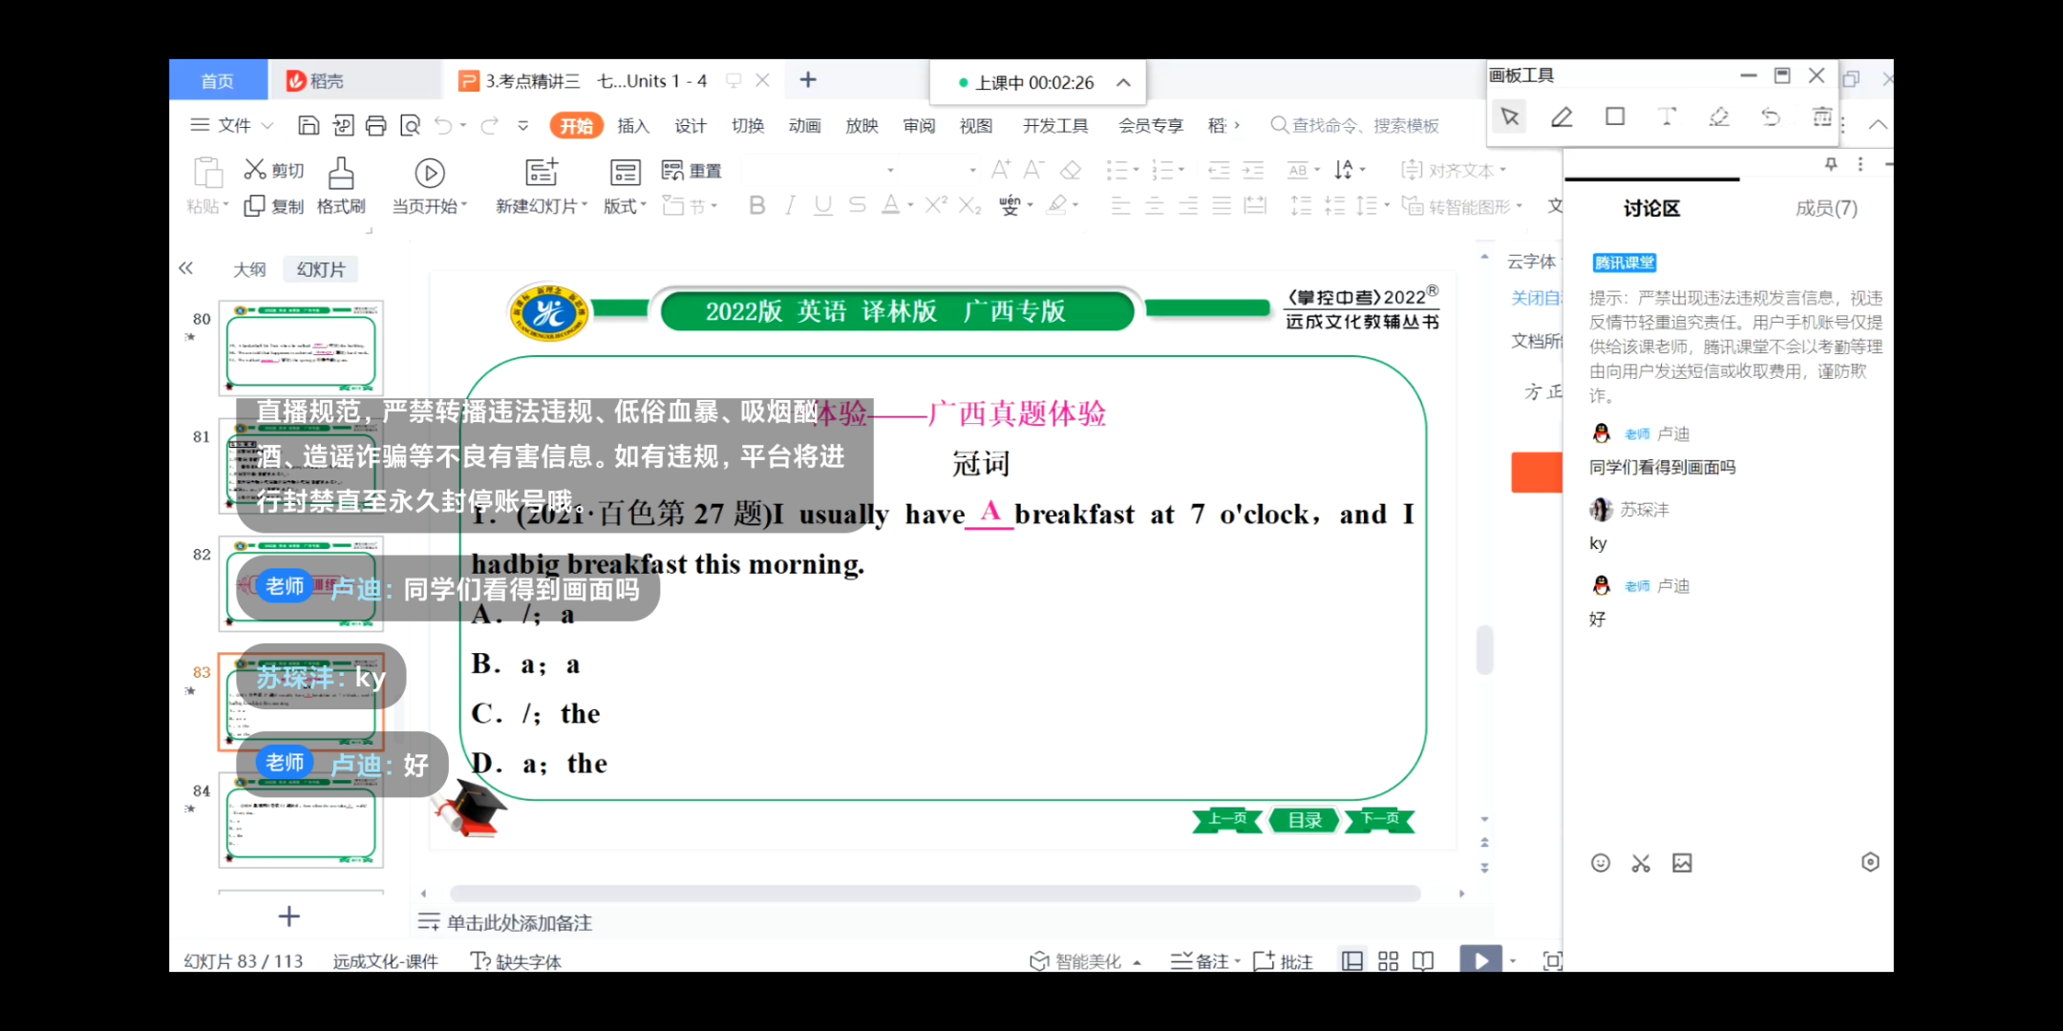
Task: Toggle strikethrough text formatting
Action: tap(857, 205)
